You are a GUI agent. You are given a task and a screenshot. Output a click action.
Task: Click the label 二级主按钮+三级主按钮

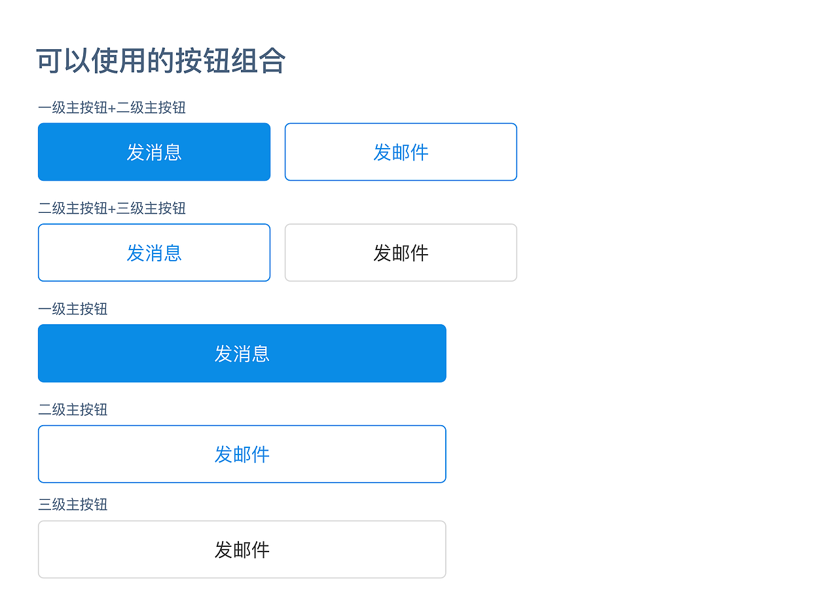[x=112, y=208]
